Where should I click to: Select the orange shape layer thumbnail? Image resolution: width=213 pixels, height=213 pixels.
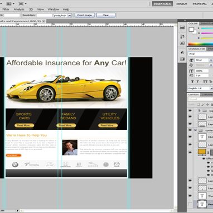pyautogui.click(x=202, y=152)
